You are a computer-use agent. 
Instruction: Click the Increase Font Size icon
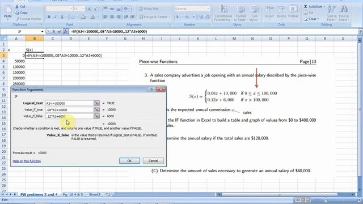tap(89, 9)
